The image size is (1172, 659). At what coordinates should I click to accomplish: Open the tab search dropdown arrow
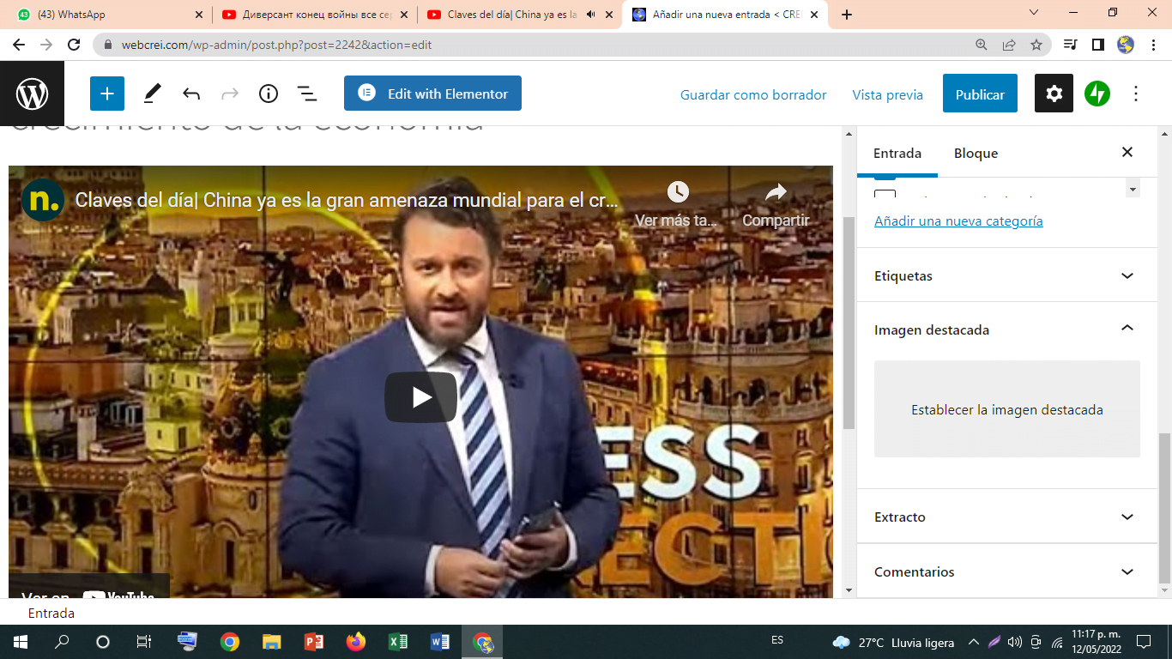tap(1034, 12)
